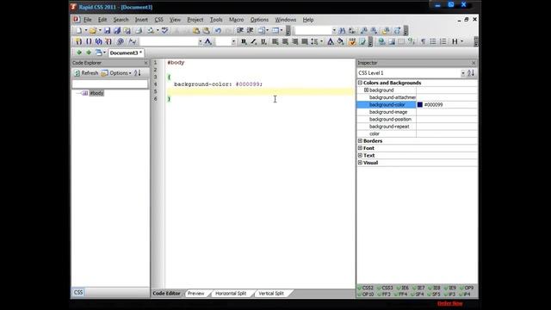Open Options dropdown in Code Explorer
The height and width of the screenshot is (310, 551).
click(117, 73)
